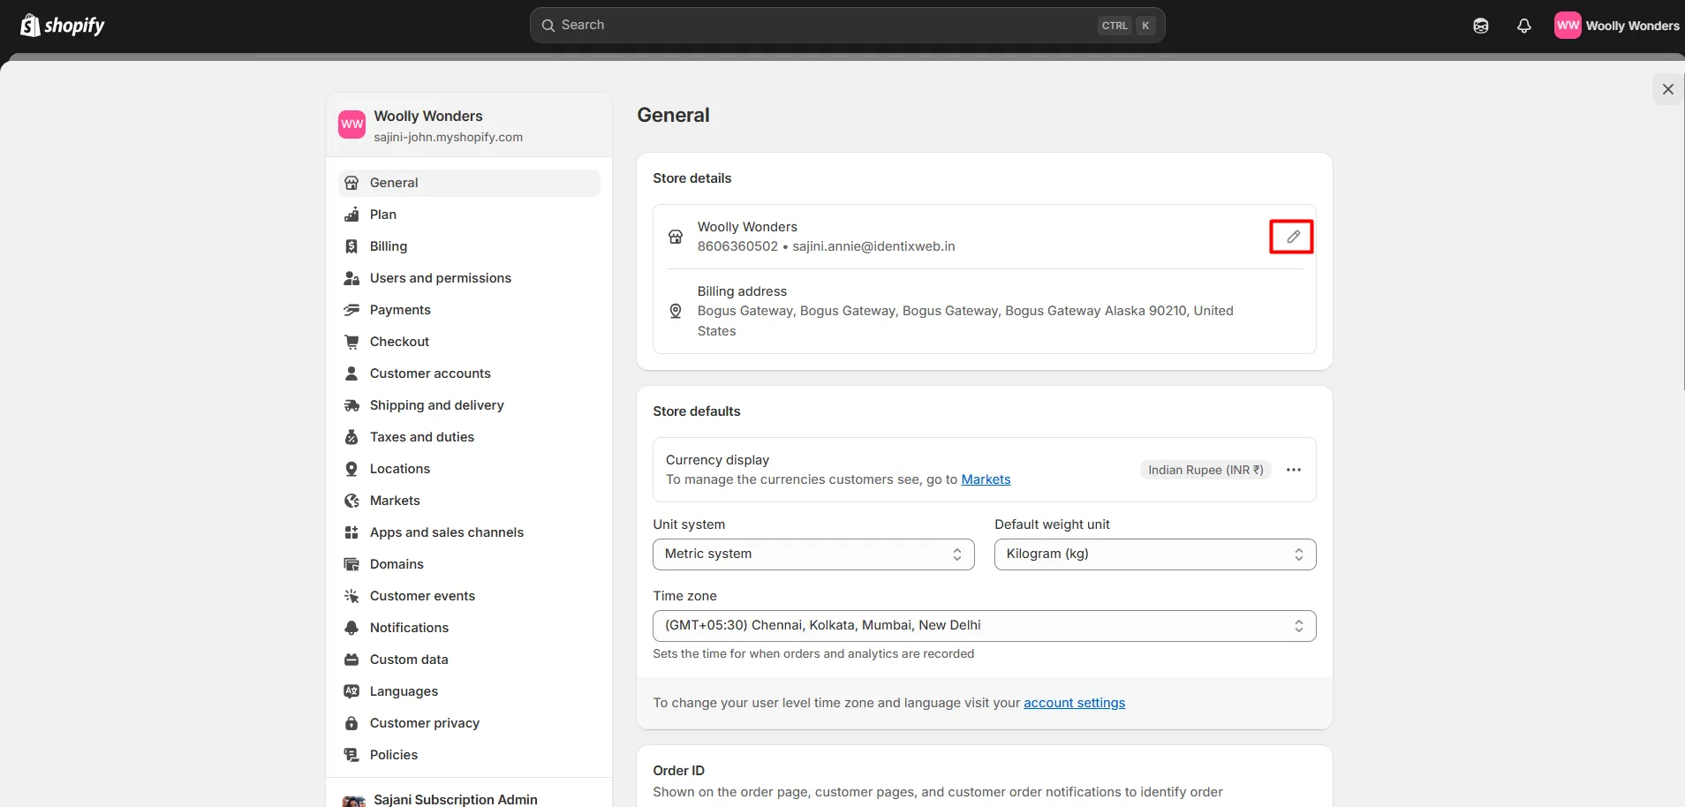Open the Markets link in Currency display
Viewport: 1685px width, 807px height.
[x=986, y=479]
